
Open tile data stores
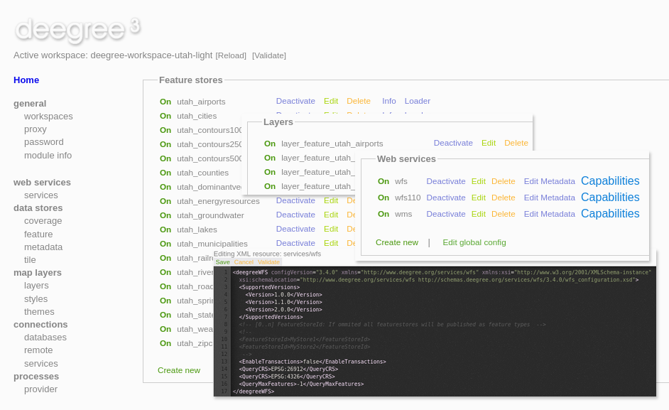[x=30, y=259]
